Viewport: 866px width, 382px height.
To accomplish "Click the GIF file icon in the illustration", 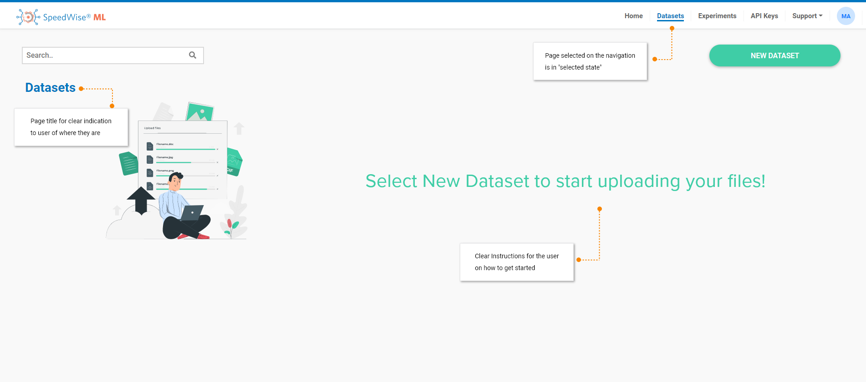I will point(234,162).
